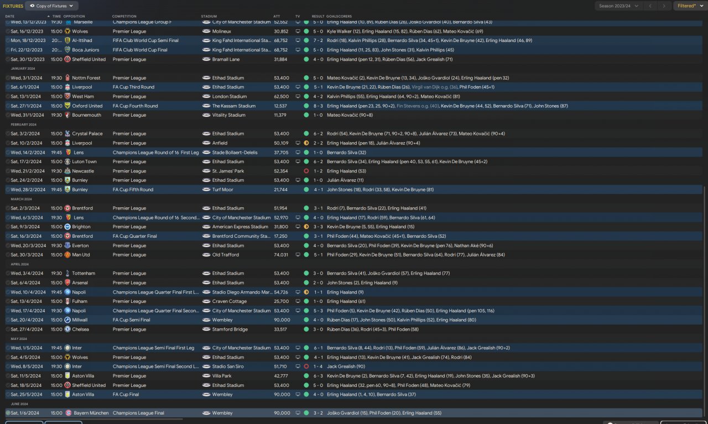
Task: Tick the selection circle for Sat, 9/3/2024
Action: pos(8,227)
